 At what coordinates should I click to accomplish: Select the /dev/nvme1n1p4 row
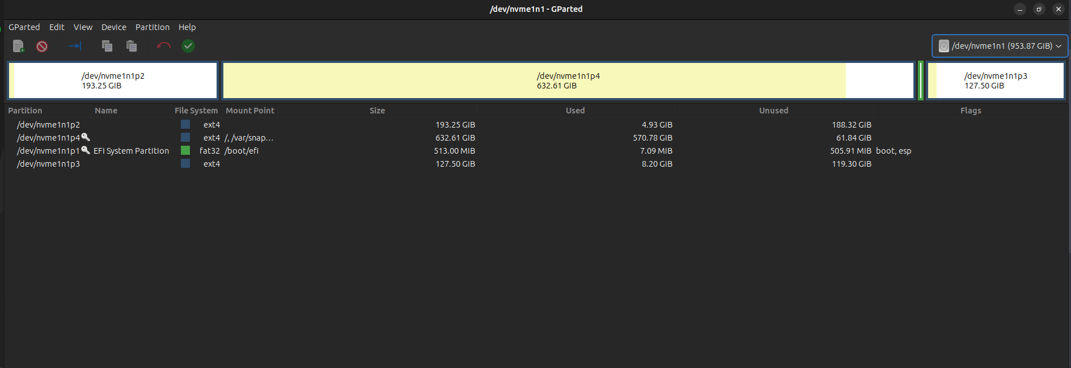[x=536, y=137]
